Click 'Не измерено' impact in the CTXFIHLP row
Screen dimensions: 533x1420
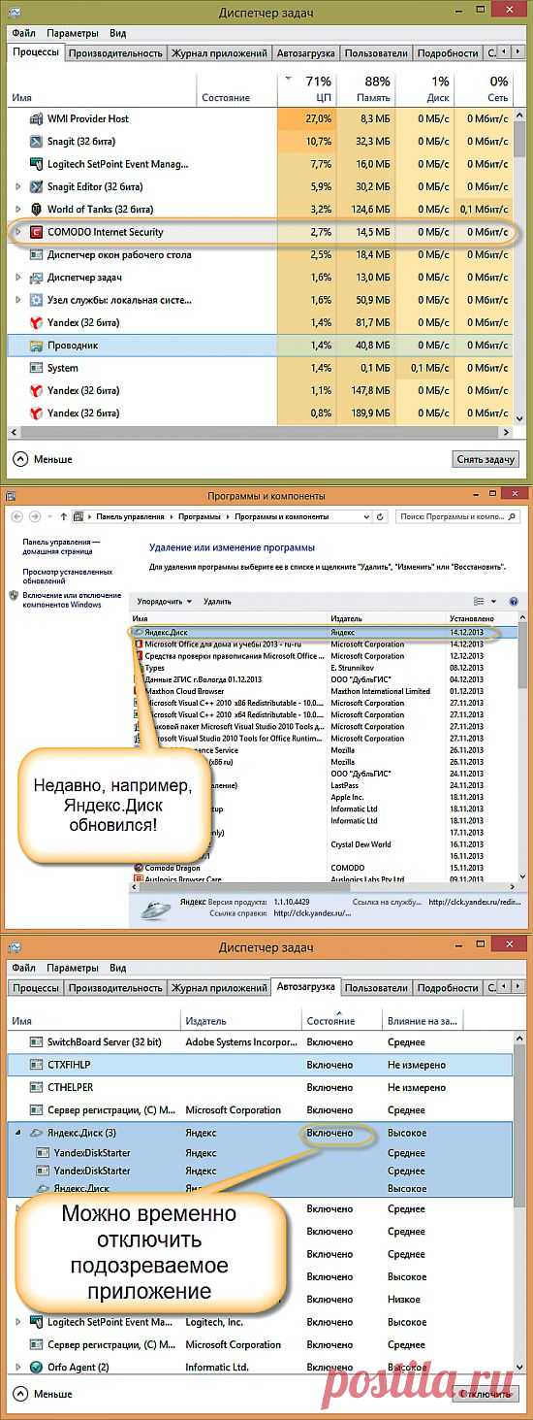(415, 1065)
